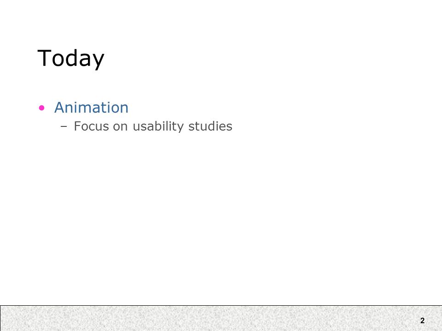Screen dimensions: 442x331
Task: Click the blue "Animation" bullet text
Action: coord(91,108)
